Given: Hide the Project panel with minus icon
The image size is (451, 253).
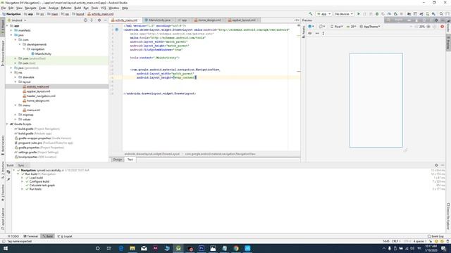Looking at the screenshot, I should [x=105, y=20].
